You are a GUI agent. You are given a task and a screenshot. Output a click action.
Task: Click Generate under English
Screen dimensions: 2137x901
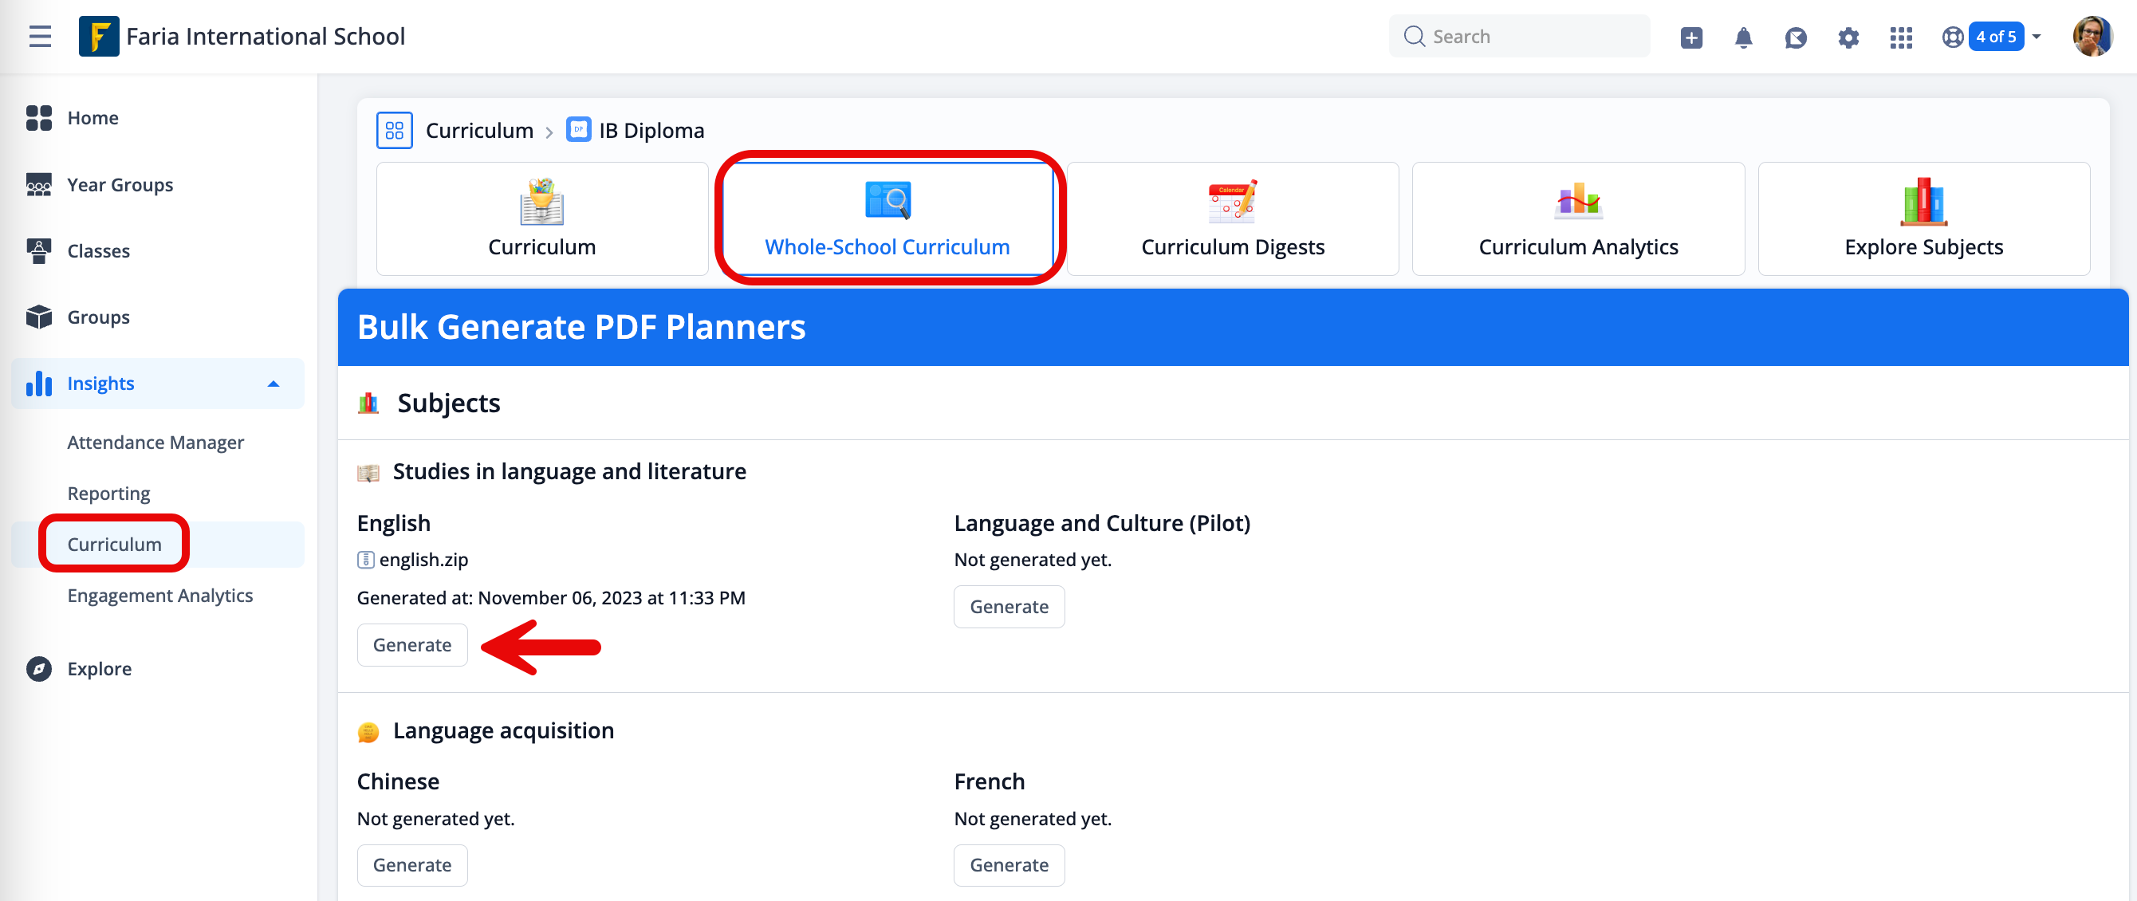pos(411,644)
